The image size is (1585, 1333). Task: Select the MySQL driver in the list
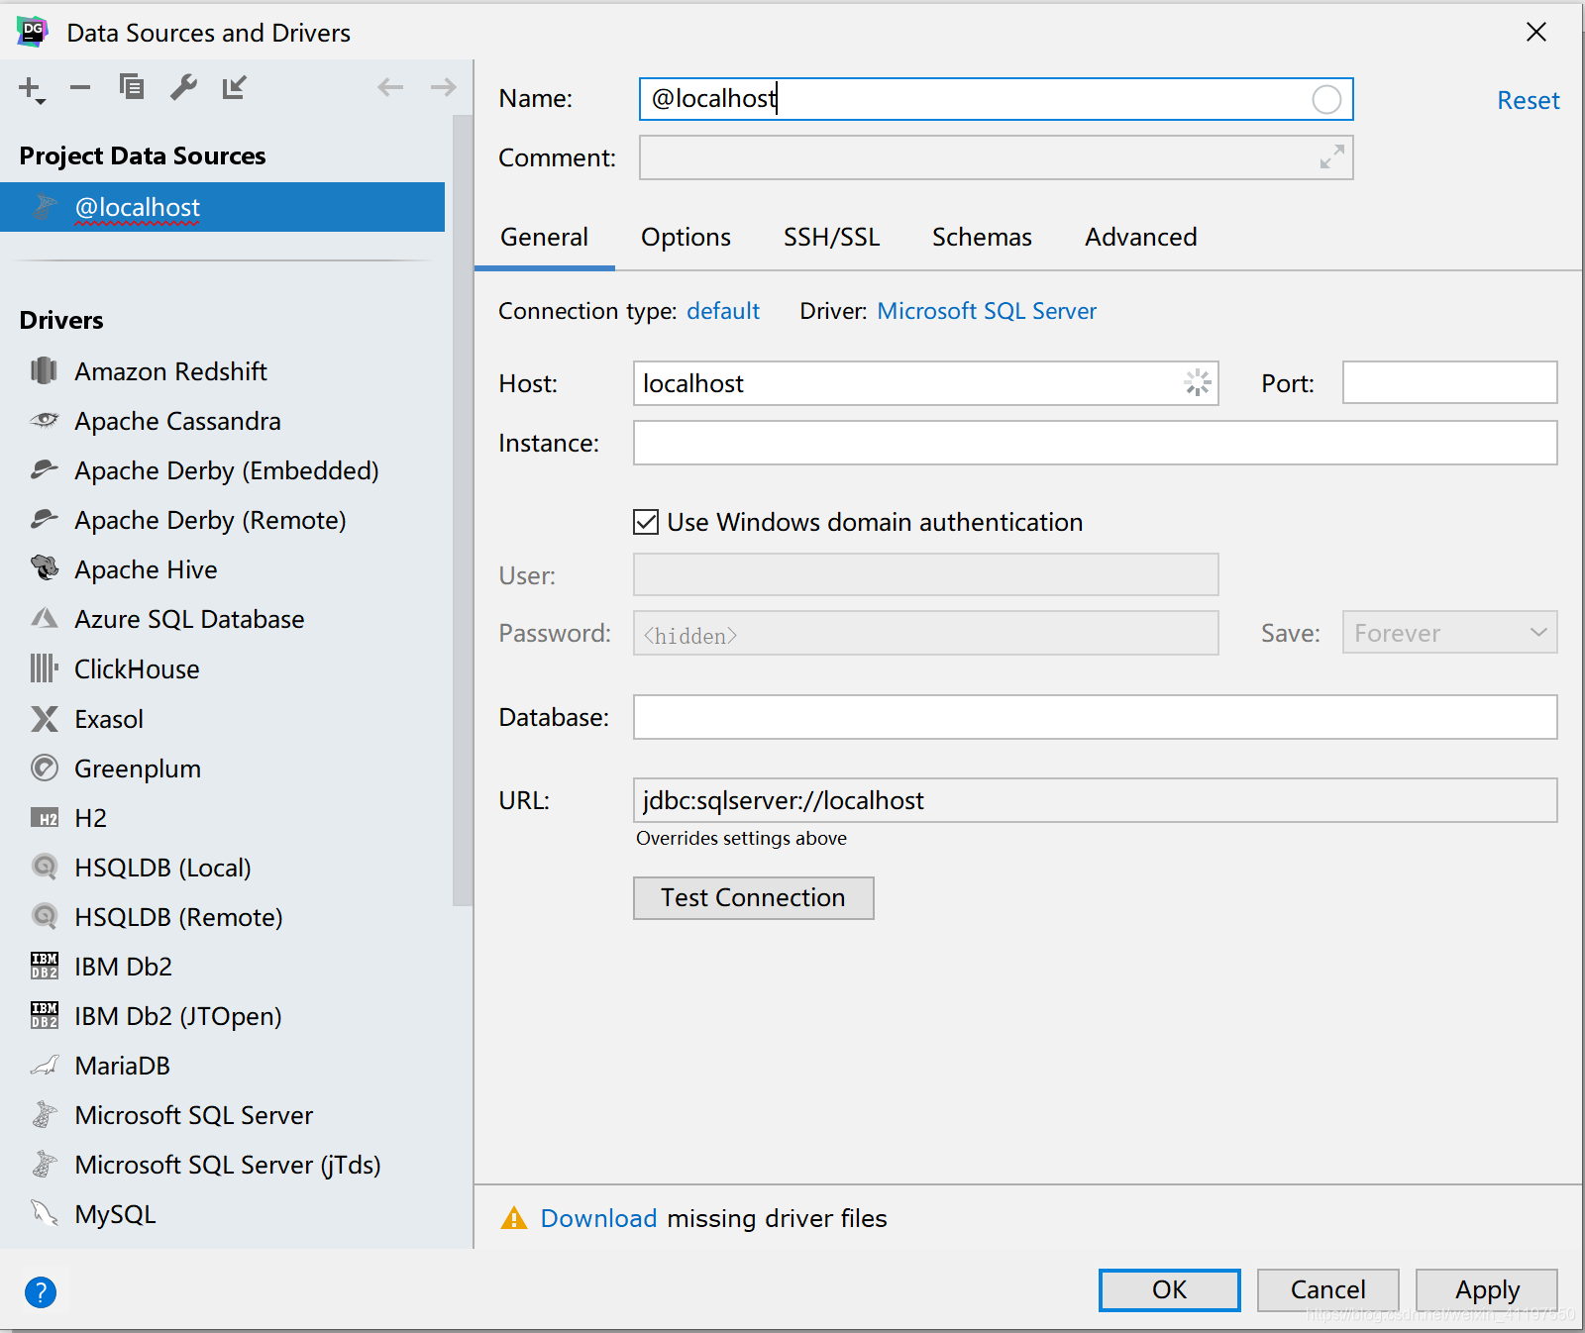click(114, 1213)
